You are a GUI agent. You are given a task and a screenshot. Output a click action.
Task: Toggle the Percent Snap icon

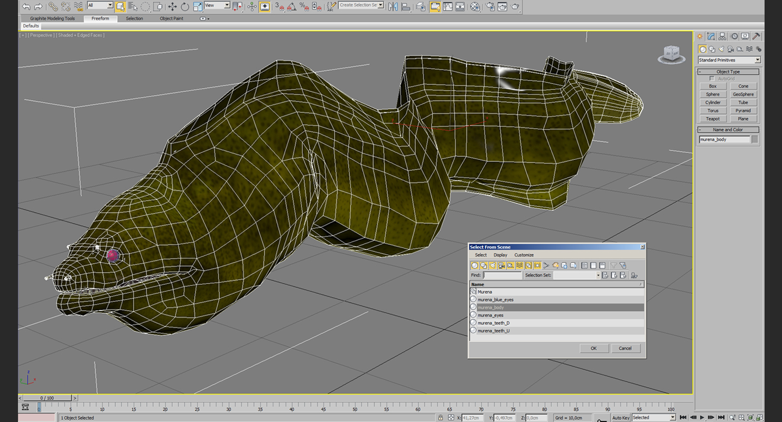click(x=304, y=6)
